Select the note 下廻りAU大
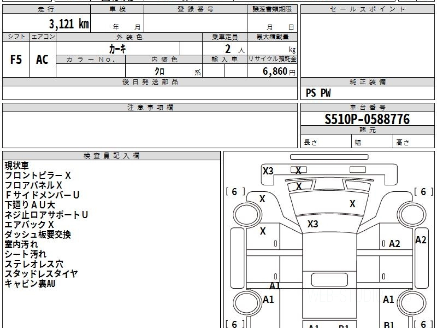Screen dimensions: 437x328 [x=30, y=205]
